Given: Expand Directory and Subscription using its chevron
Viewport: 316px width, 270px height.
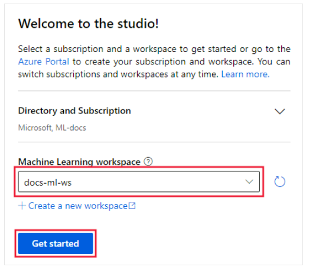Looking at the screenshot, I should [x=280, y=111].
